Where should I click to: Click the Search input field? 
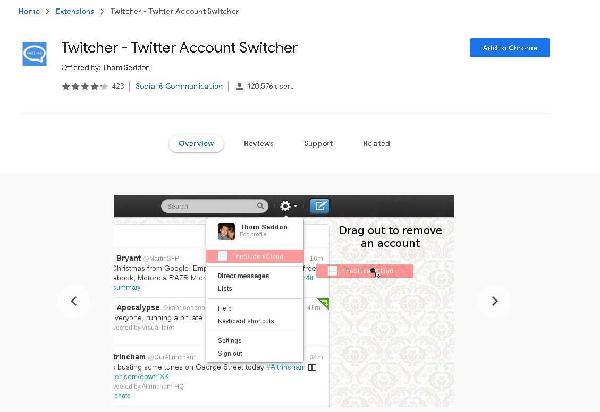point(213,206)
